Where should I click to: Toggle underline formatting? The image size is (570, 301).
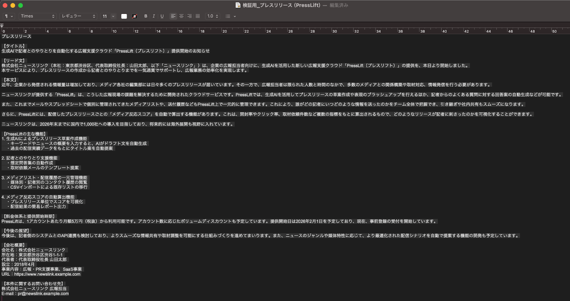(x=162, y=16)
